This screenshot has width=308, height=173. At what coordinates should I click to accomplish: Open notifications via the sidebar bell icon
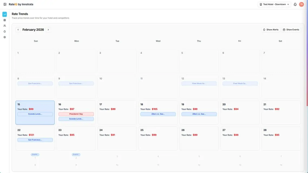coord(4,31)
